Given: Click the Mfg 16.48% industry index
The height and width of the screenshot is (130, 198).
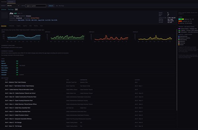Looking at the screenshot, I should pyautogui.click(x=21, y=20).
